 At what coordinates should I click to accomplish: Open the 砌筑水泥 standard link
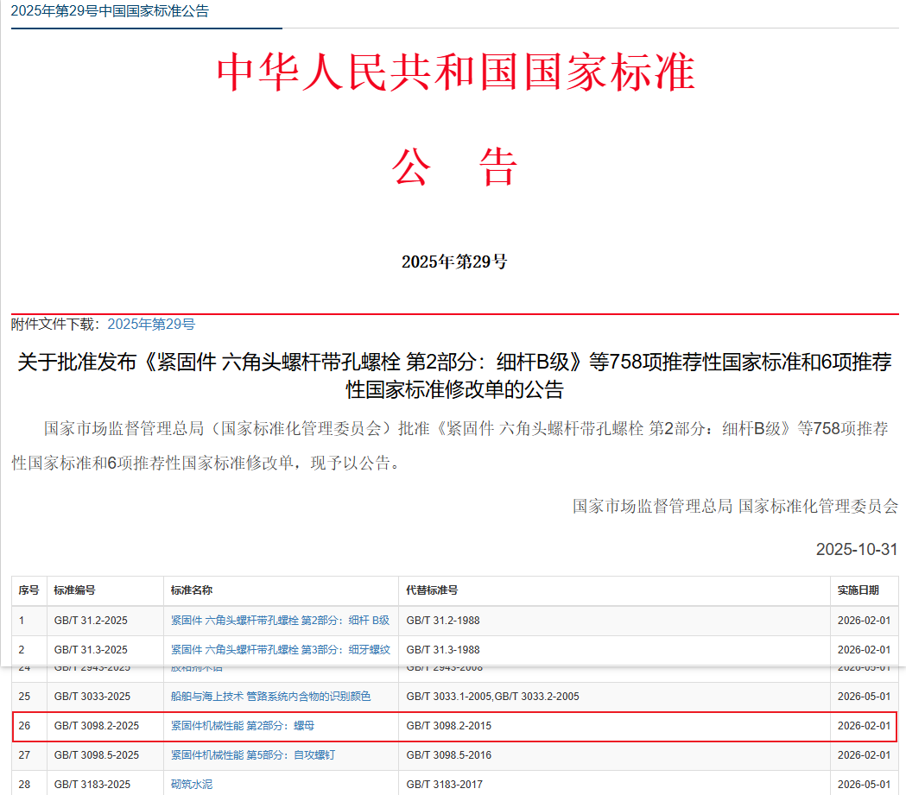pos(192,786)
